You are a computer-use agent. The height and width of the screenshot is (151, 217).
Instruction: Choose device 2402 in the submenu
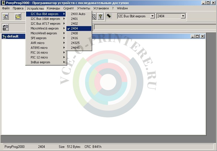pos(79,24)
